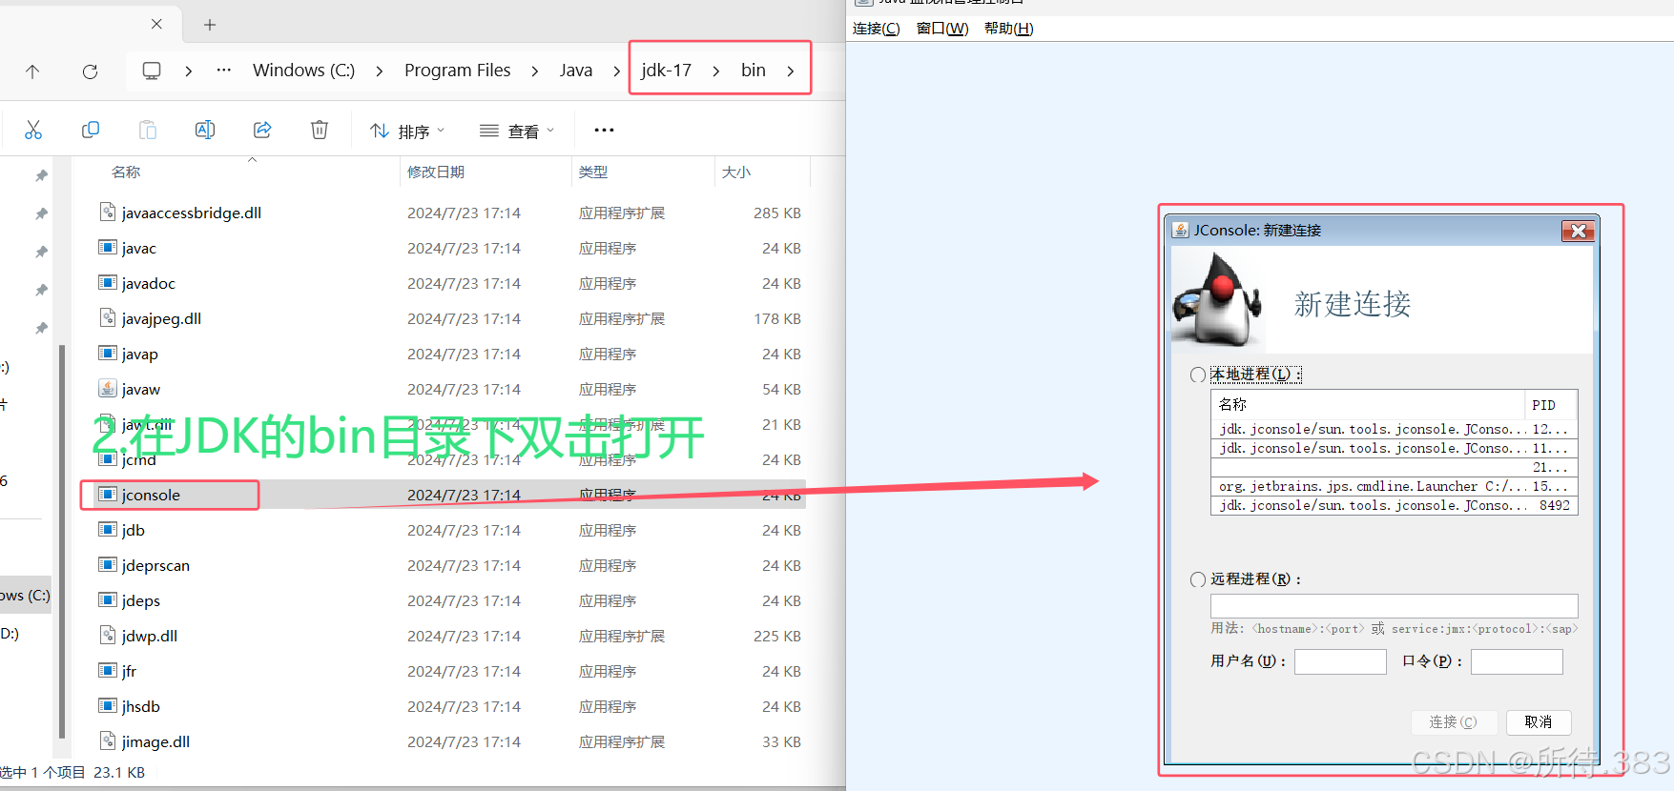This screenshot has width=1674, height=791.
Task: Expand chevron after Java in address bar
Action: [616, 71]
